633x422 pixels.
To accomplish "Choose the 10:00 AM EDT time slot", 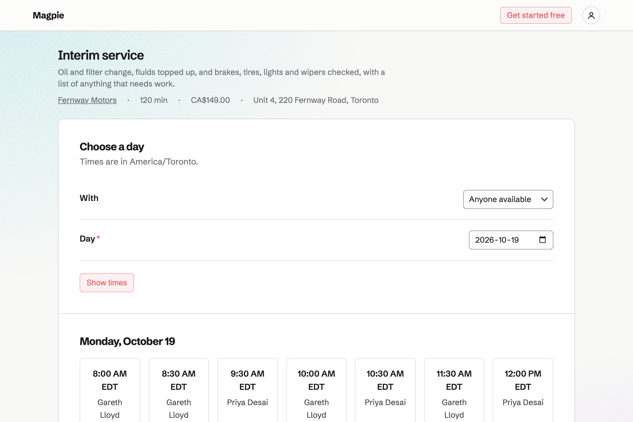I will pyautogui.click(x=316, y=390).
